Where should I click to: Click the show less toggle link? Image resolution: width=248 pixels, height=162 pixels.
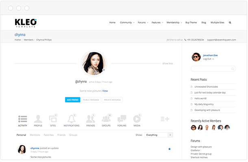[168, 63]
